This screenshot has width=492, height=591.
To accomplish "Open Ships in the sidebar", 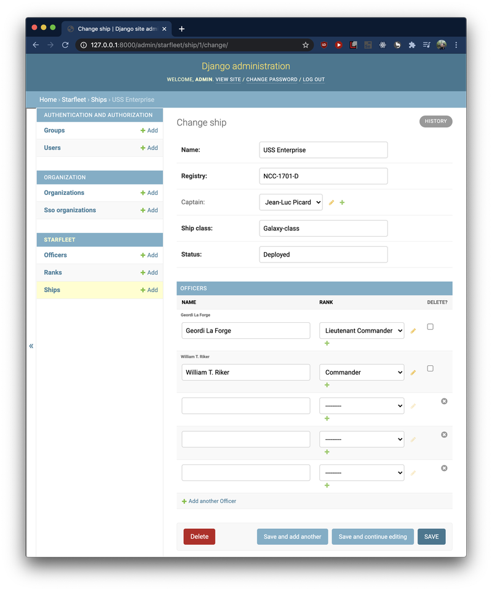I will [52, 290].
